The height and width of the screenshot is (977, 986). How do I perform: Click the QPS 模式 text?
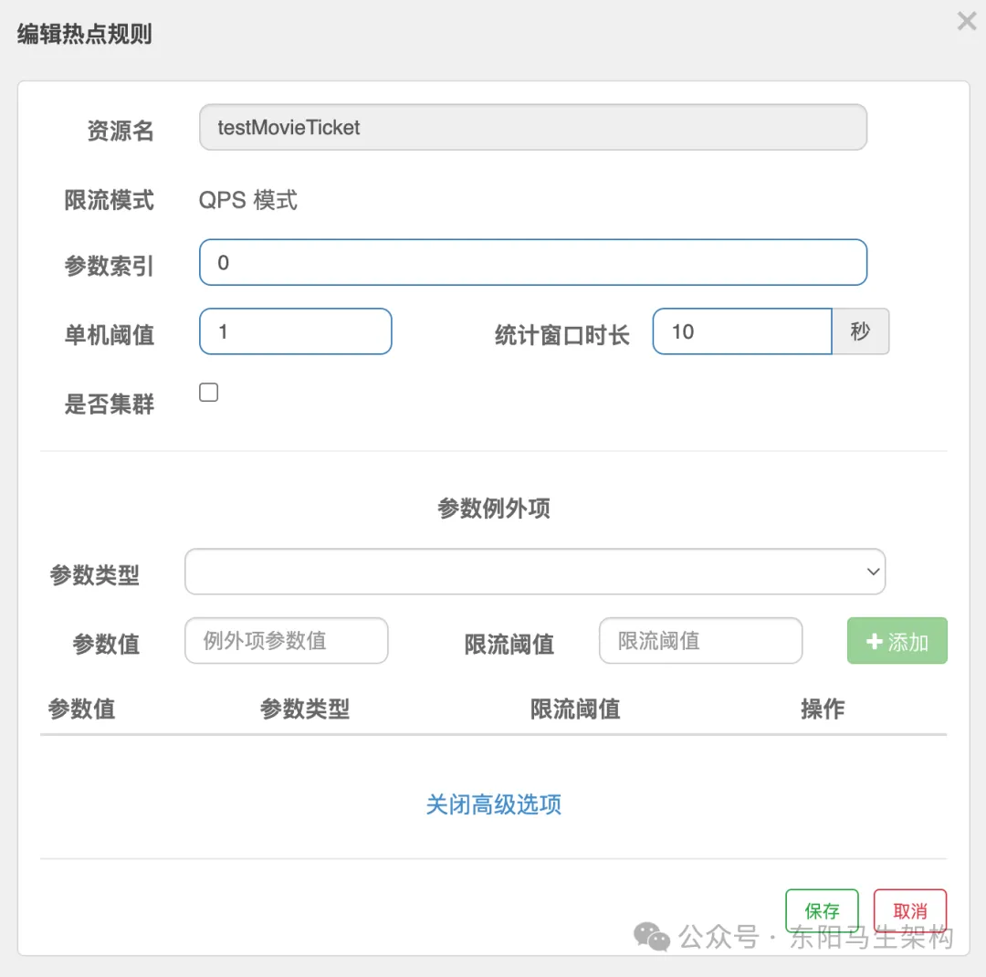tap(248, 200)
